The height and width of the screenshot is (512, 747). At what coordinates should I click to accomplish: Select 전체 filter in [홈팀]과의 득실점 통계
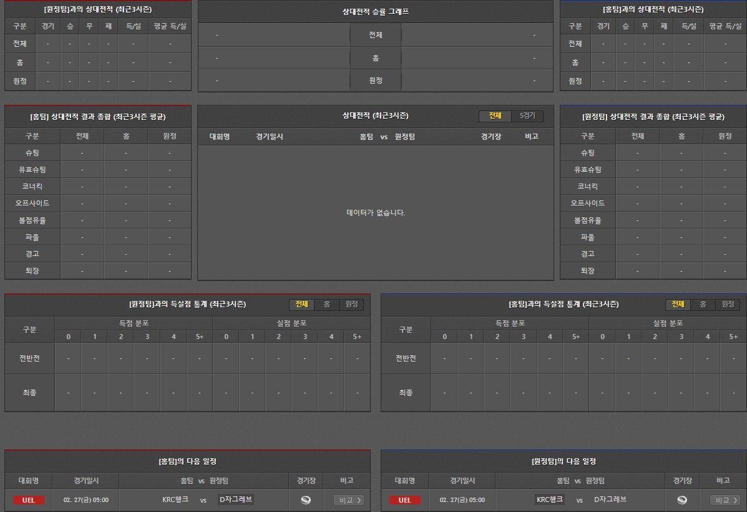[x=678, y=304]
